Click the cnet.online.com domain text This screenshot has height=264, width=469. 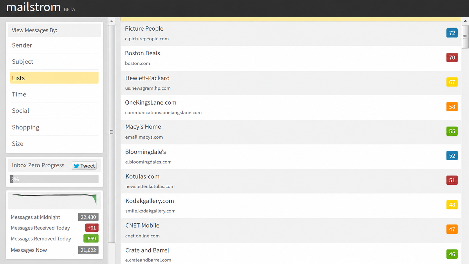pos(142,236)
